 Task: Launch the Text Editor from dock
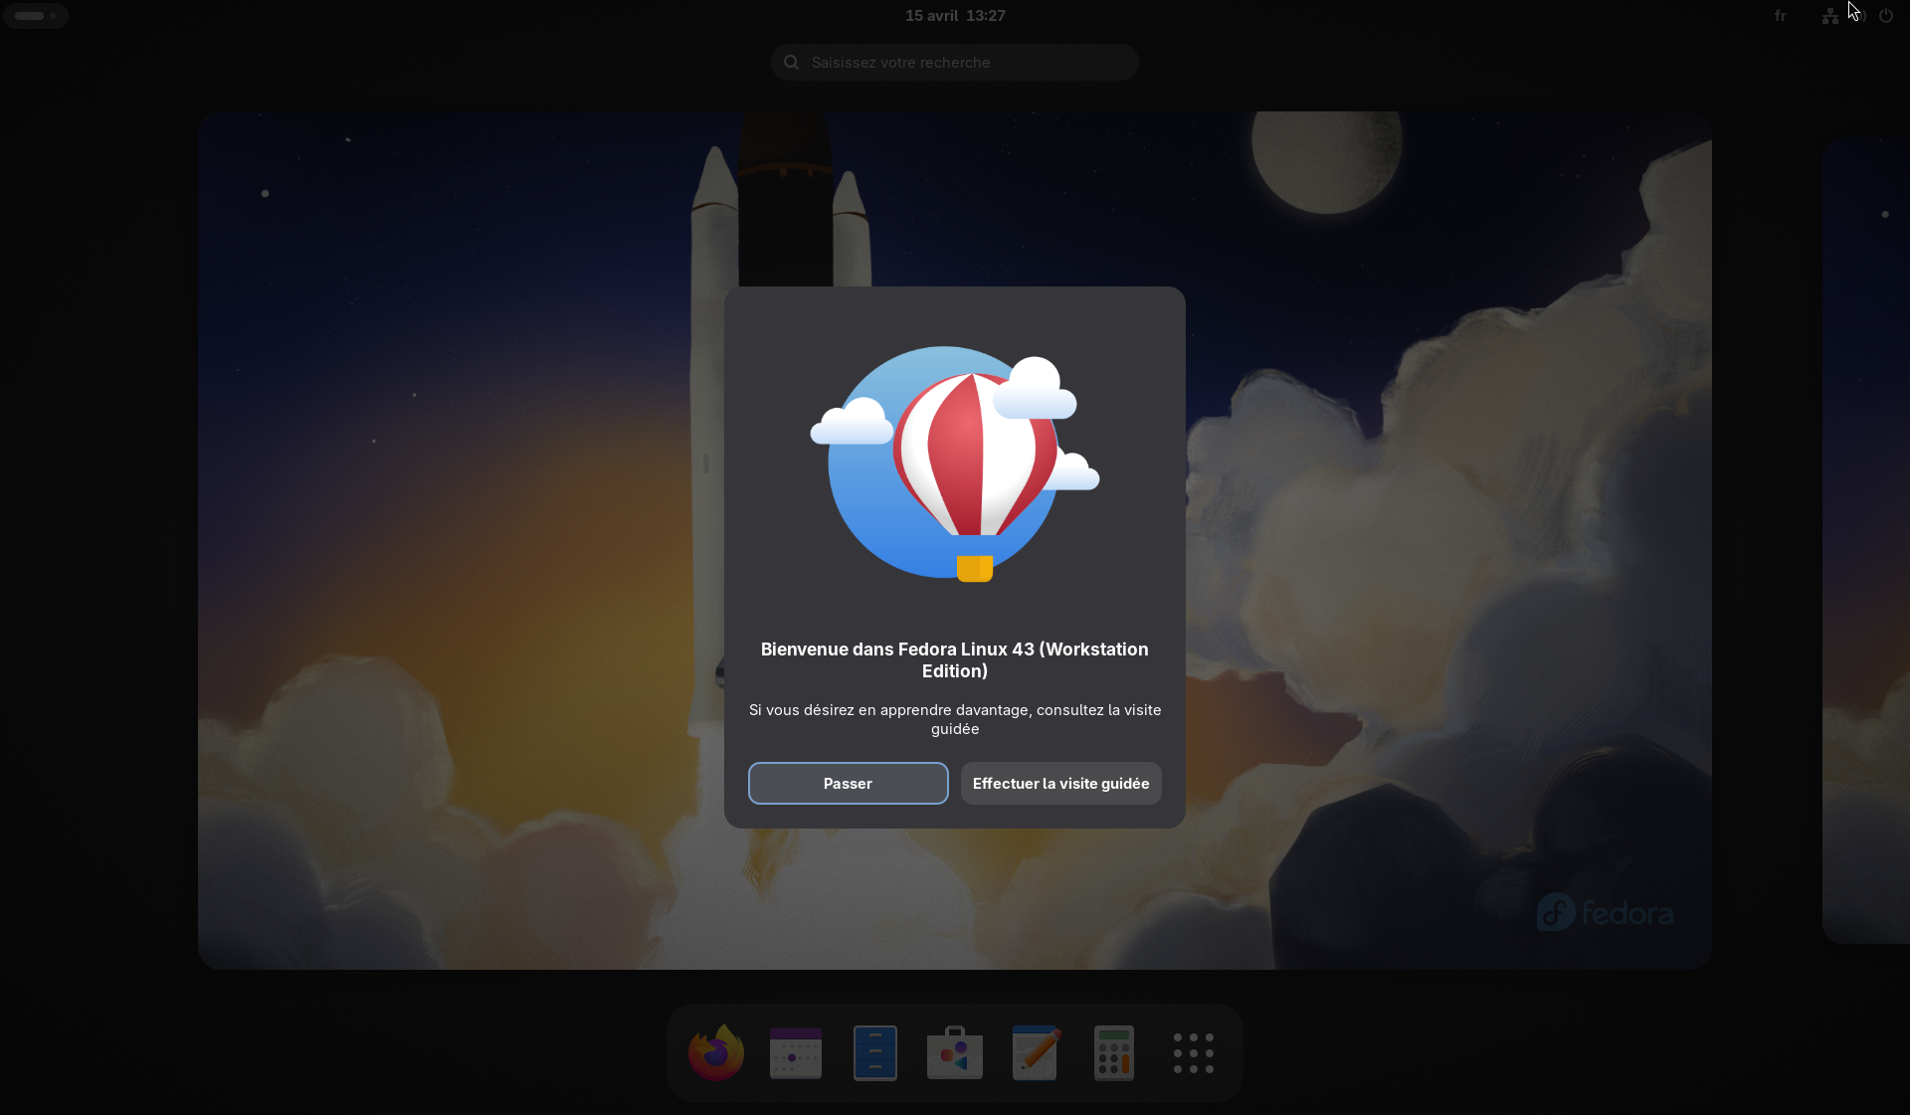tap(1034, 1053)
